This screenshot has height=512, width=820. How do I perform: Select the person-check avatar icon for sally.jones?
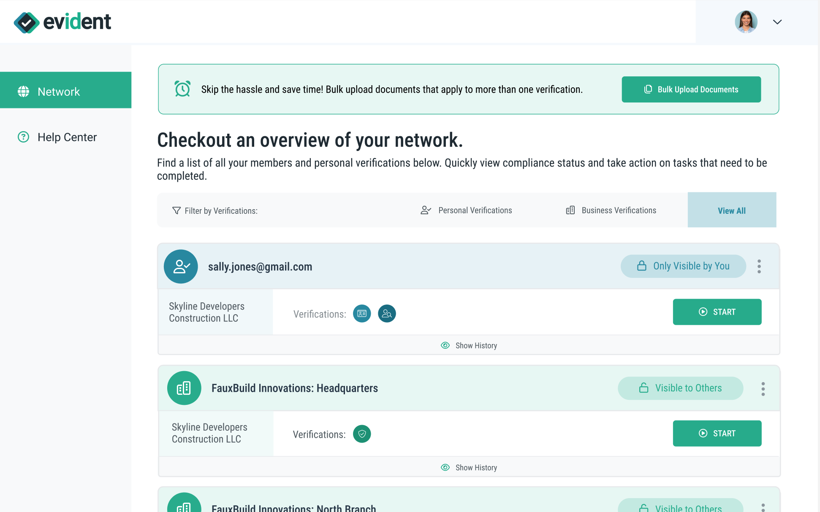[x=181, y=267]
